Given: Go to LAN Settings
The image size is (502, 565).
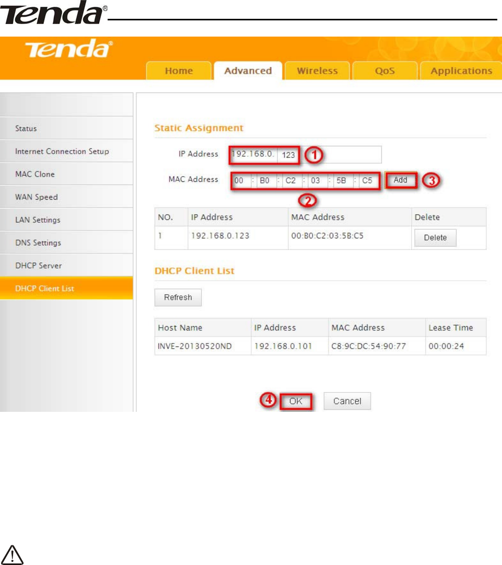Looking at the screenshot, I should pyautogui.click(x=66, y=220).
